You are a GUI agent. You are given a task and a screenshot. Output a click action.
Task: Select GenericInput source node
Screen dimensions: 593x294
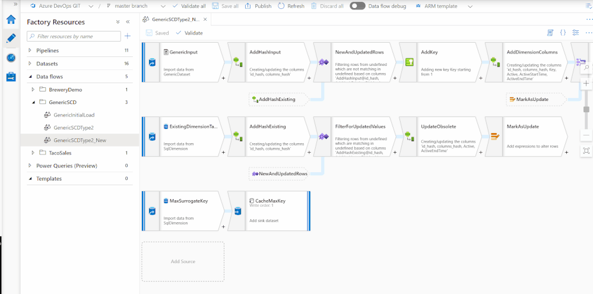184,62
